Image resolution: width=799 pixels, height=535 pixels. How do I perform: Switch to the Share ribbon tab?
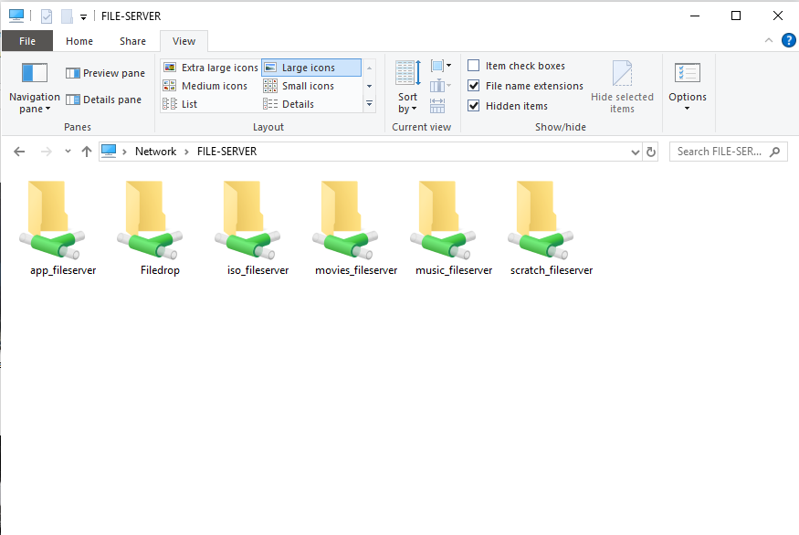point(133,41)
